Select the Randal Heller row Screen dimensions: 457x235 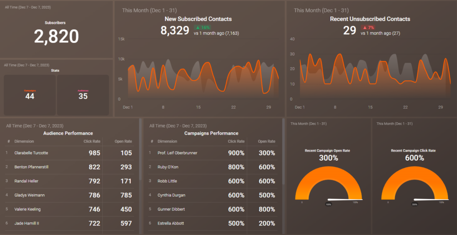tap(69, 181)
